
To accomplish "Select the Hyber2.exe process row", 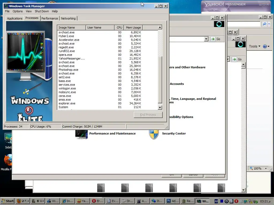I will pyautogui.click(x=108, y=36).
